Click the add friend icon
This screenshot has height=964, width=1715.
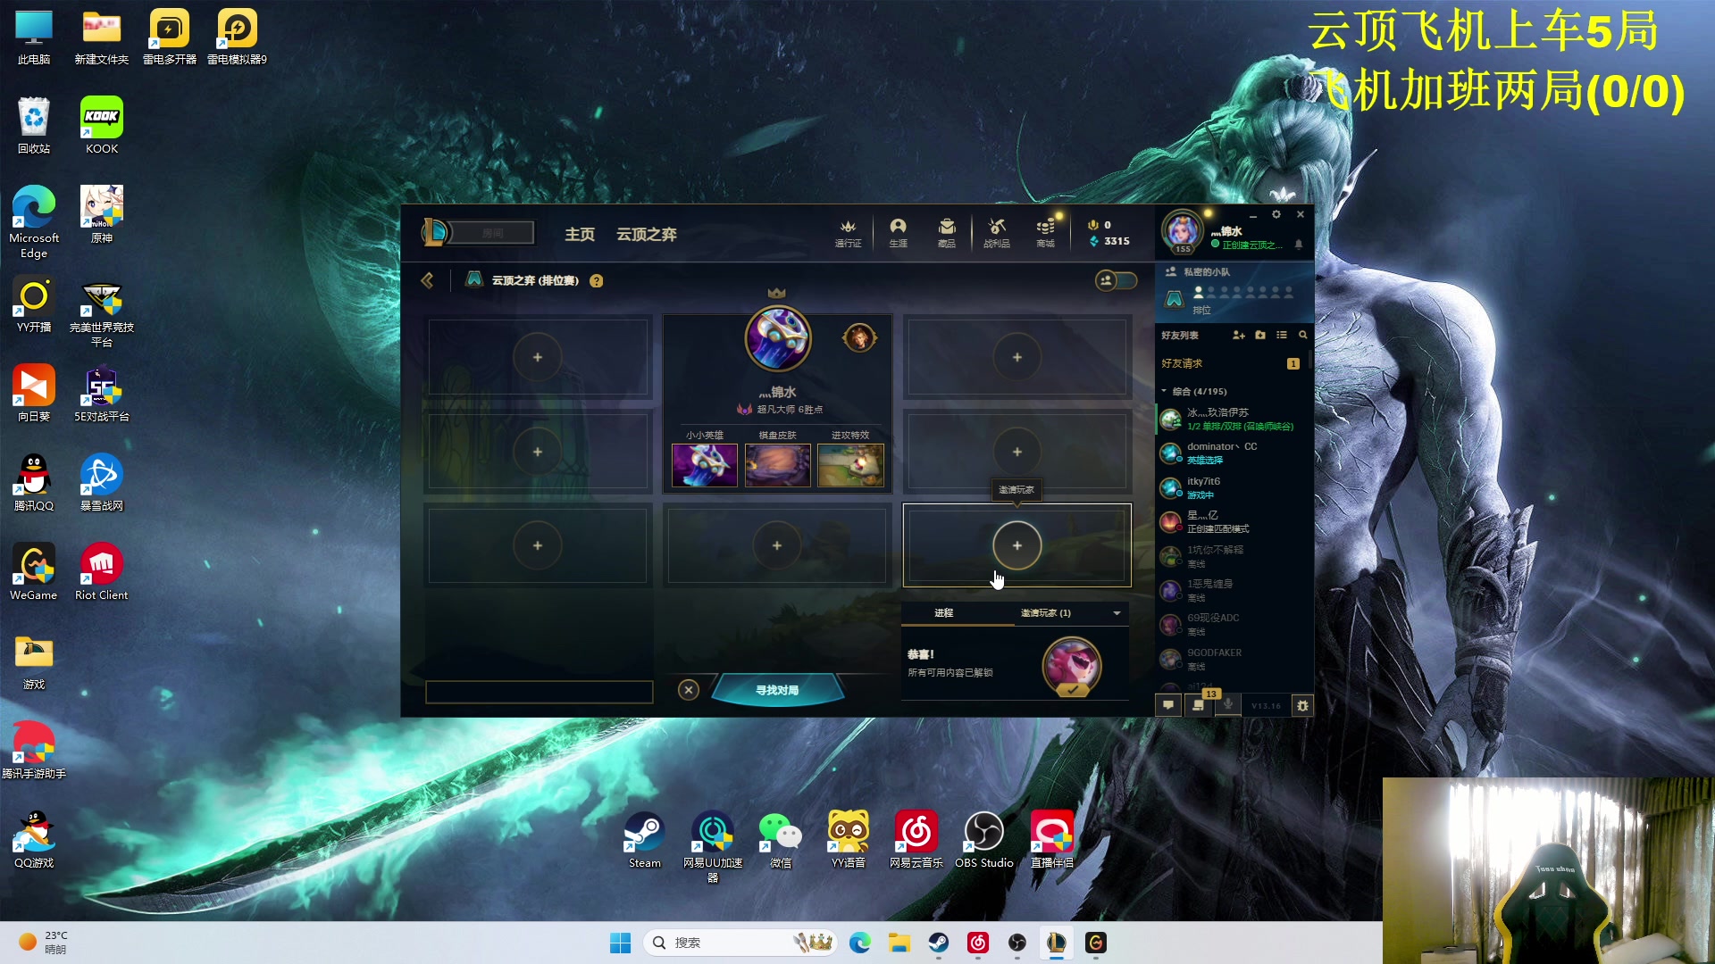coord(1238,335)
